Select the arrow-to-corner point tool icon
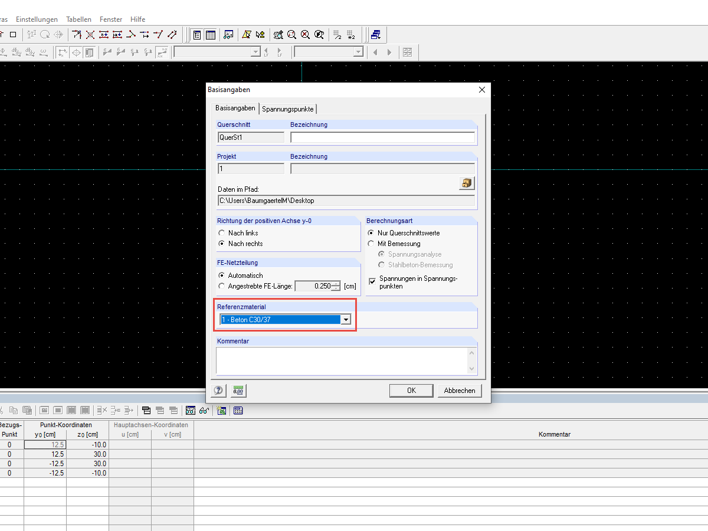The image size is (708, 531). tap(77, 34)
